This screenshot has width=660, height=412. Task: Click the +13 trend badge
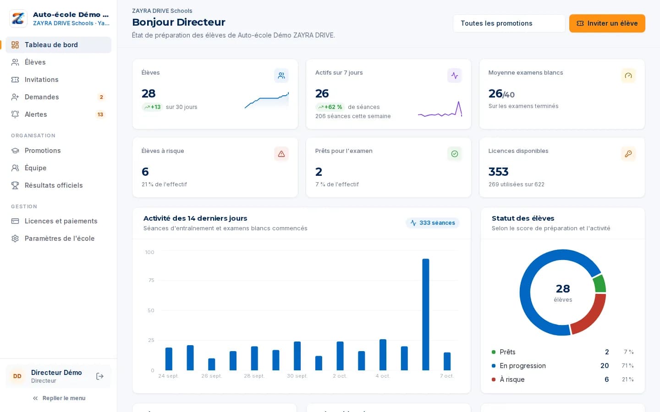tap(152, 107)
